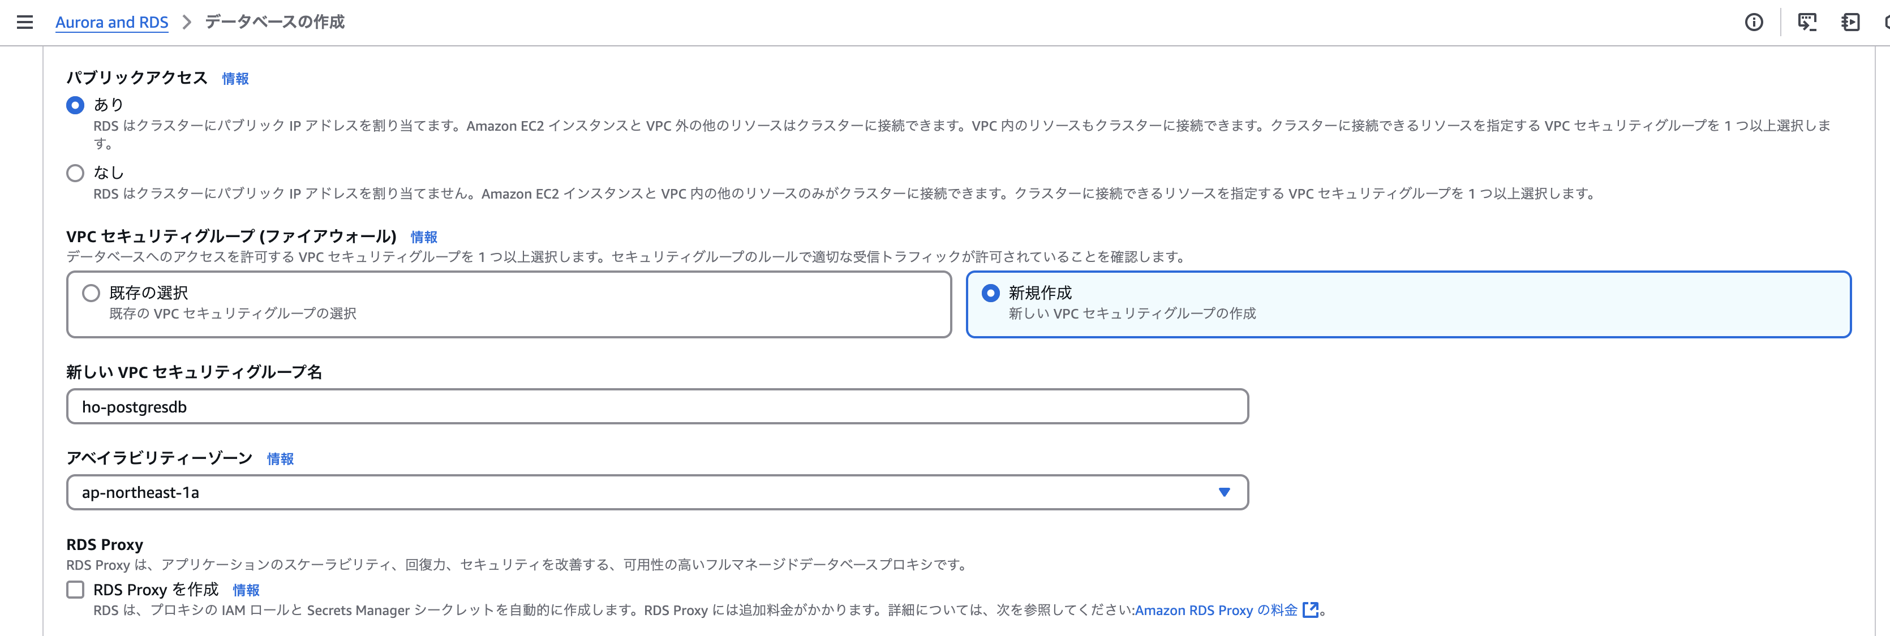The height and width of the screenshot is (636, 1890).
Task: Choose 既存の選択 security group option
Action: [x=91, y=294]
